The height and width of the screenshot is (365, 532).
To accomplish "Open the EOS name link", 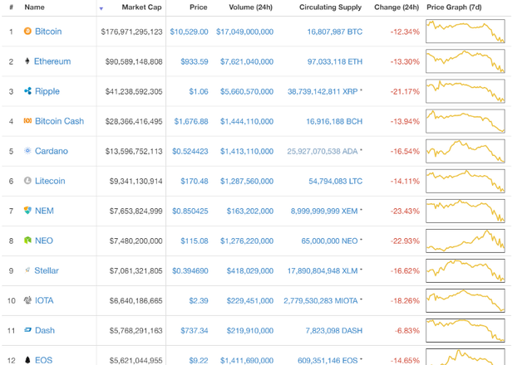I will pos(44,360).
